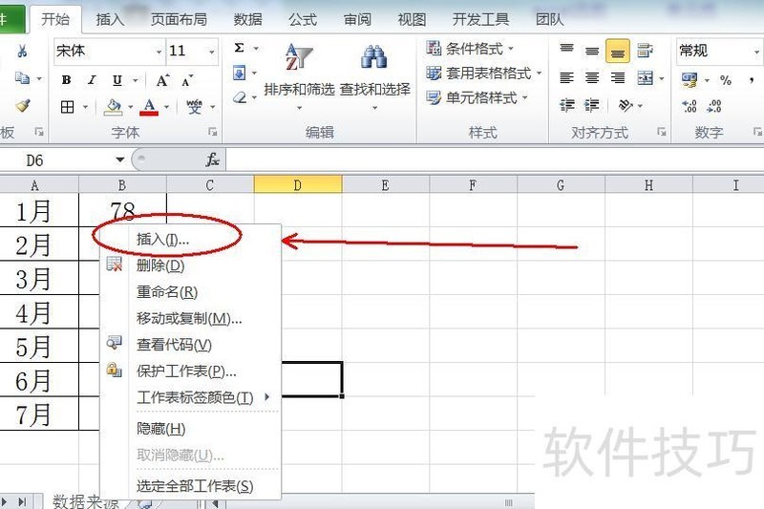Click the formula bar input field
Image resolution: width=764 pixels, height=509 pixels.
click(x=495, y=159)
